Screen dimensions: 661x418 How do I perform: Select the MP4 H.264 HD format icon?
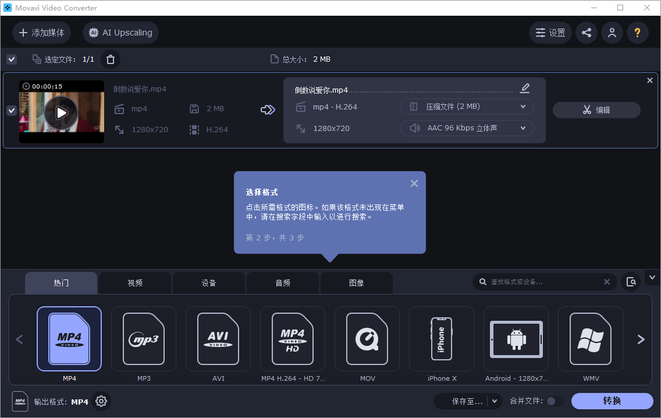[x=293, y=339]
